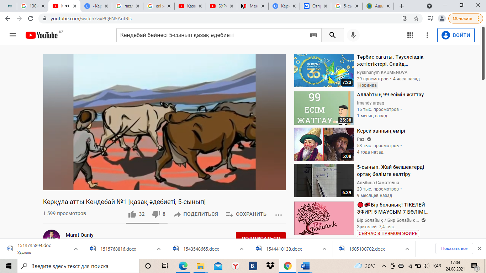Open Dropbox from the taskbar
486x273 pixels.
pos(270,266)
